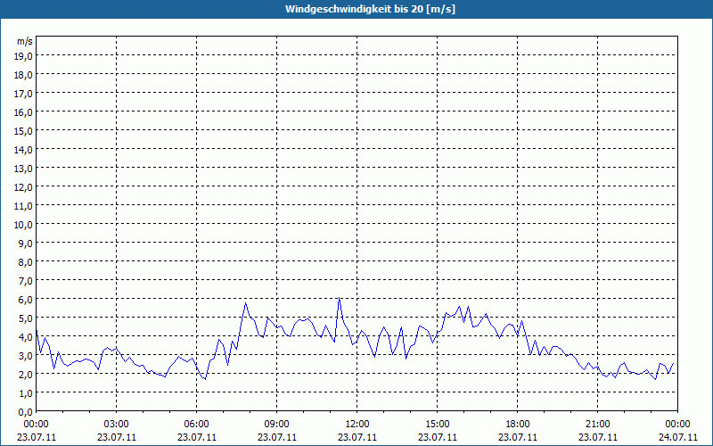Click the "23.07.11" date under 12:00

357,437
